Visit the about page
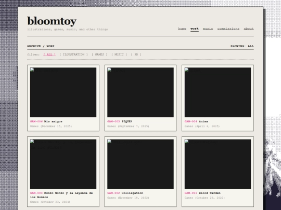Viewport: 281px width, 210px height. tap(249, 29)
